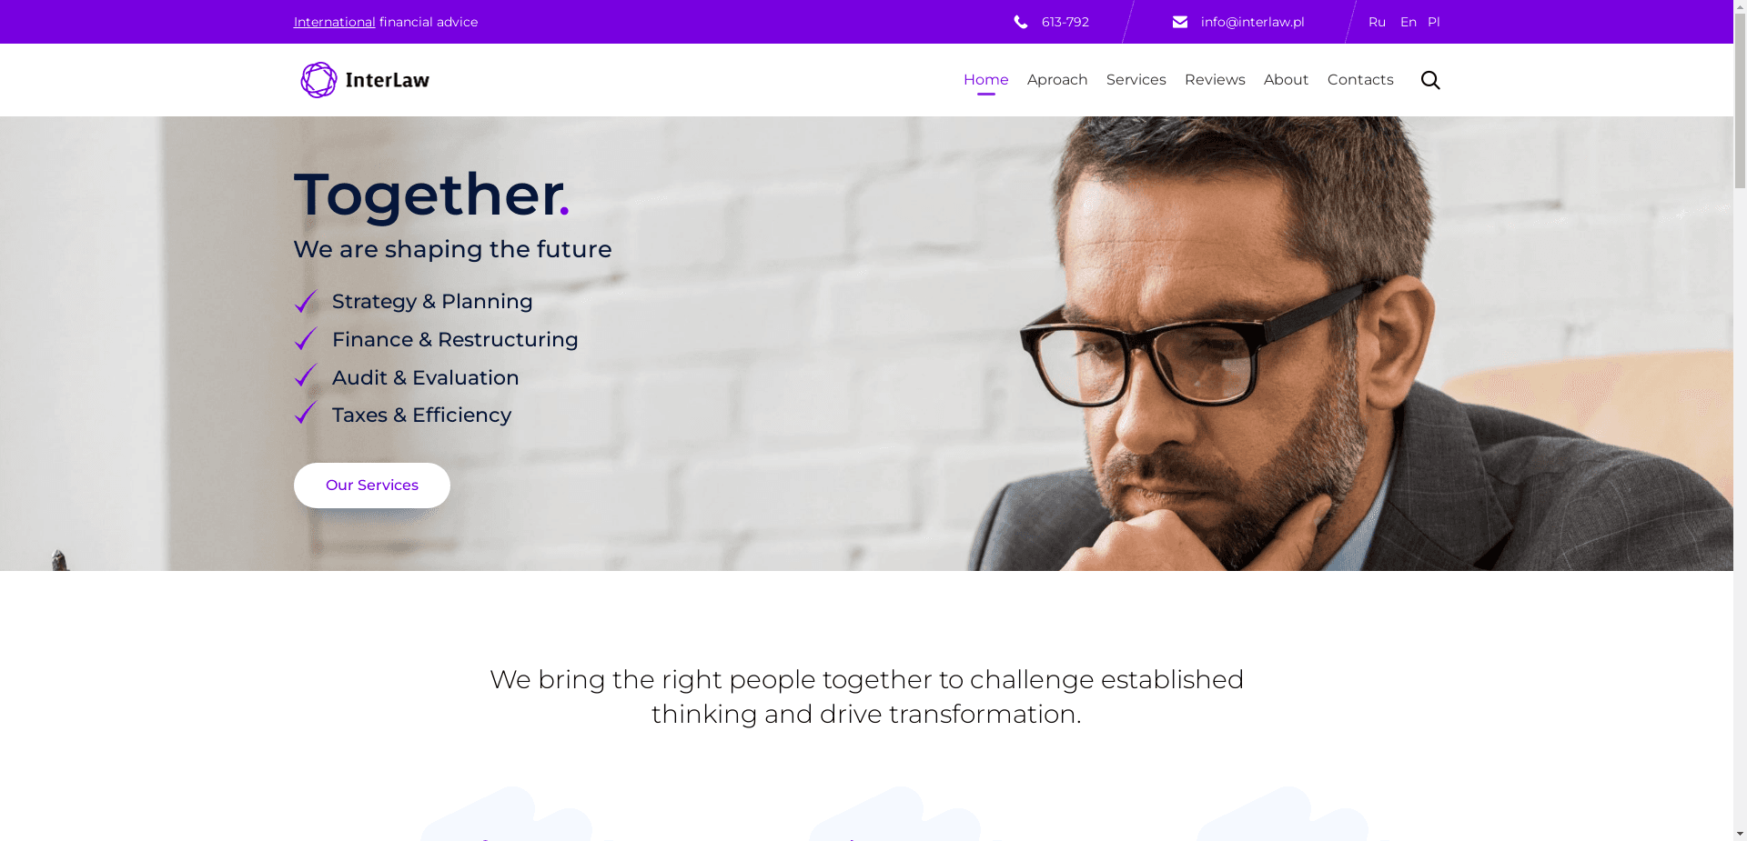Viewport: 1747px width, 841px height.
Task: Switch language to En
Action: tap(1408, 22)
